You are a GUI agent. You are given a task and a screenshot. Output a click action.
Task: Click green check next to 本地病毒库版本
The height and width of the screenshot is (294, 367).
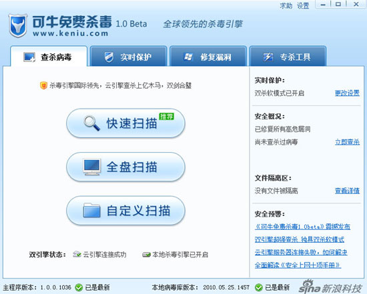point(259,287)
